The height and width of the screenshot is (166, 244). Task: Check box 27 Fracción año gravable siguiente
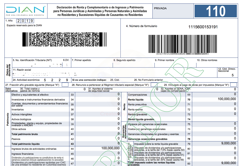(65, 85)
